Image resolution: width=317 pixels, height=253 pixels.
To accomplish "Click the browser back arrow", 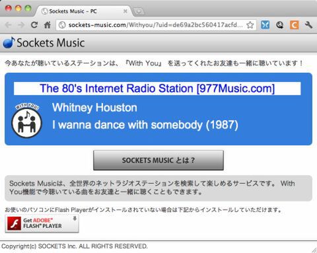I will tap(9, 25).
